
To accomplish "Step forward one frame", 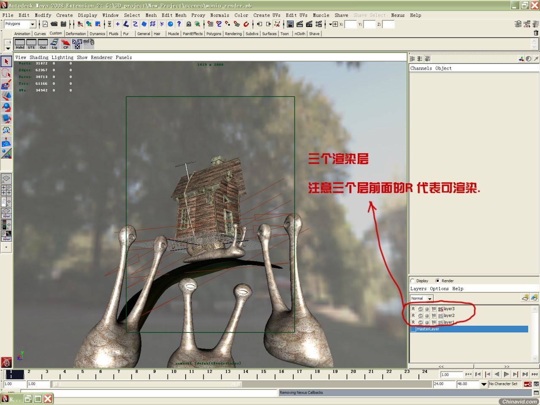I will pos(516,374).
